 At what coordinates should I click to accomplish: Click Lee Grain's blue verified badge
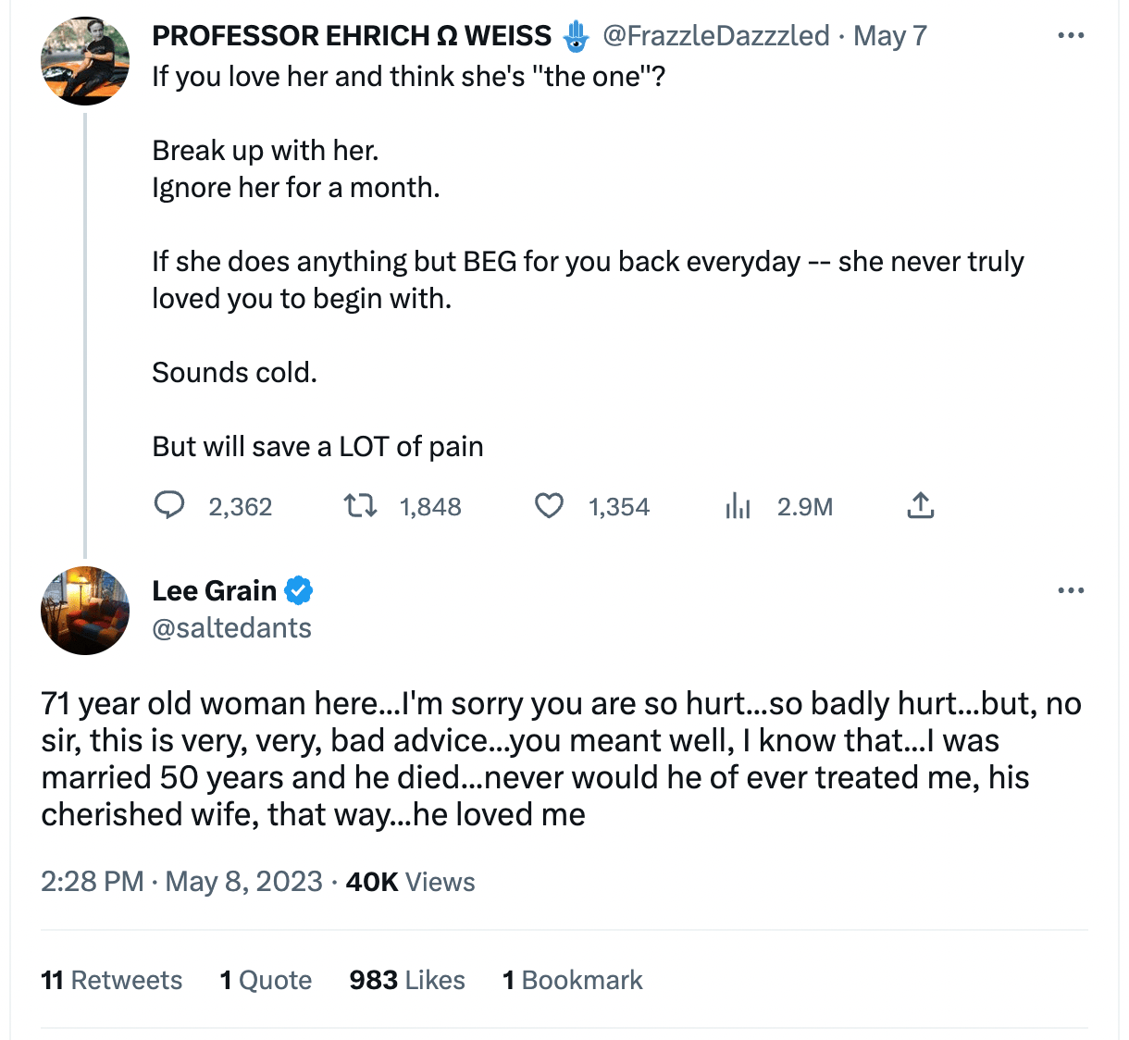pos(298,590)
